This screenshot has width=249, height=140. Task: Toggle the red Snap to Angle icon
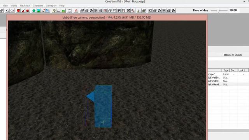[23, 11]
